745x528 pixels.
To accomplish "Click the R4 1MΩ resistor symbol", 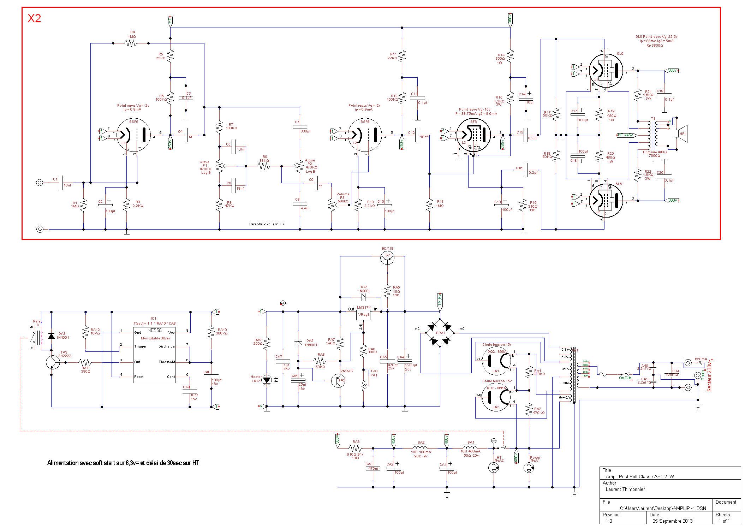I will (131, 43).
